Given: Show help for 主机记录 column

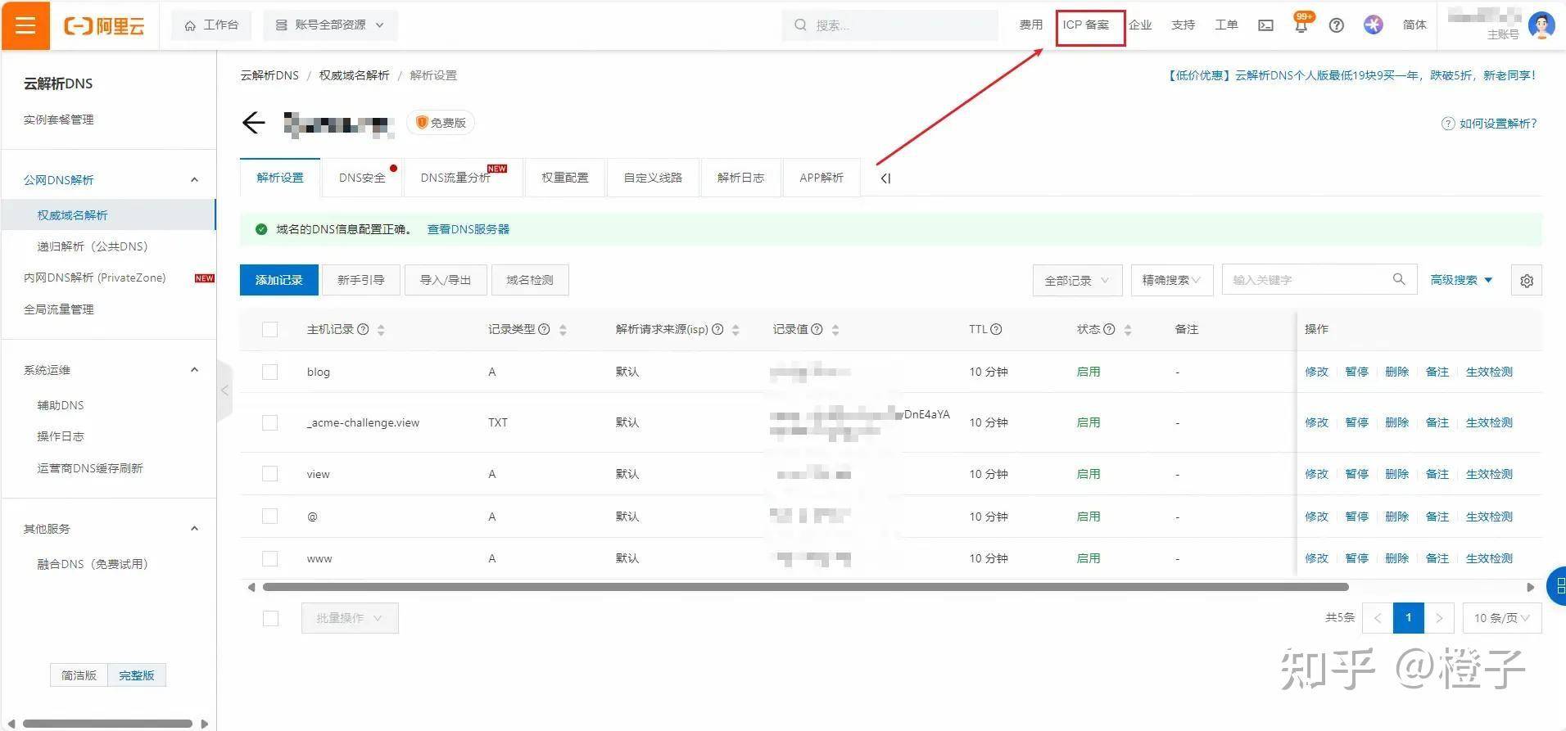Looking at the screenshot, I should [363, 329].
